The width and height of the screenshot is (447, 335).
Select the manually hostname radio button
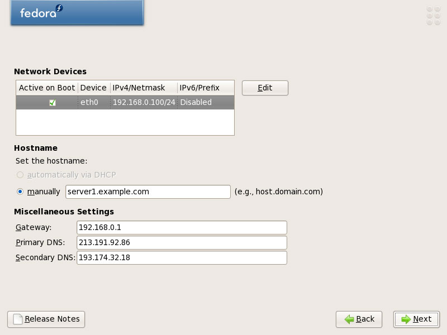tap(20, 192)
